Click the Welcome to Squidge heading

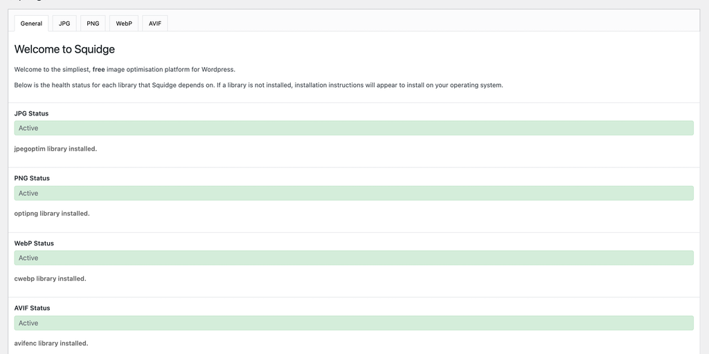click(64, 49)
